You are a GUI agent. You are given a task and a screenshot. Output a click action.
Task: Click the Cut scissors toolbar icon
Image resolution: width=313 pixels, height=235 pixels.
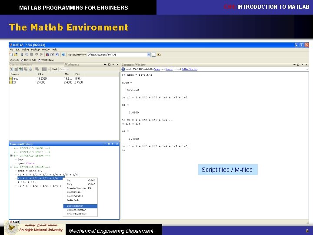point(22,54)
